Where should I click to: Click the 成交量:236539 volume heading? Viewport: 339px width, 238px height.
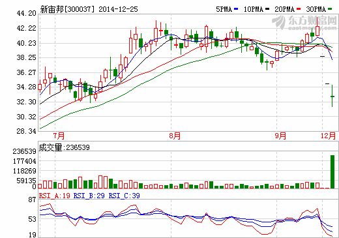pyautogui.click(x=65, y=147)
